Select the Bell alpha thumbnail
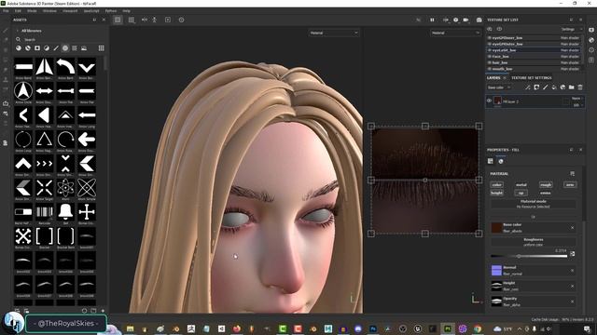 (x=65, y=212)
